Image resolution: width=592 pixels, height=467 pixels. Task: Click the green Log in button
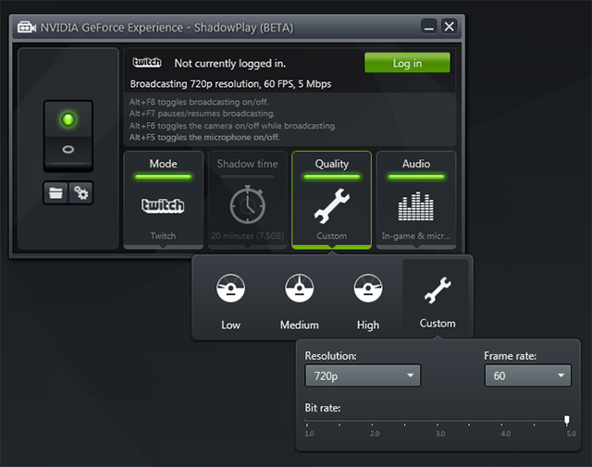[407, 63]
